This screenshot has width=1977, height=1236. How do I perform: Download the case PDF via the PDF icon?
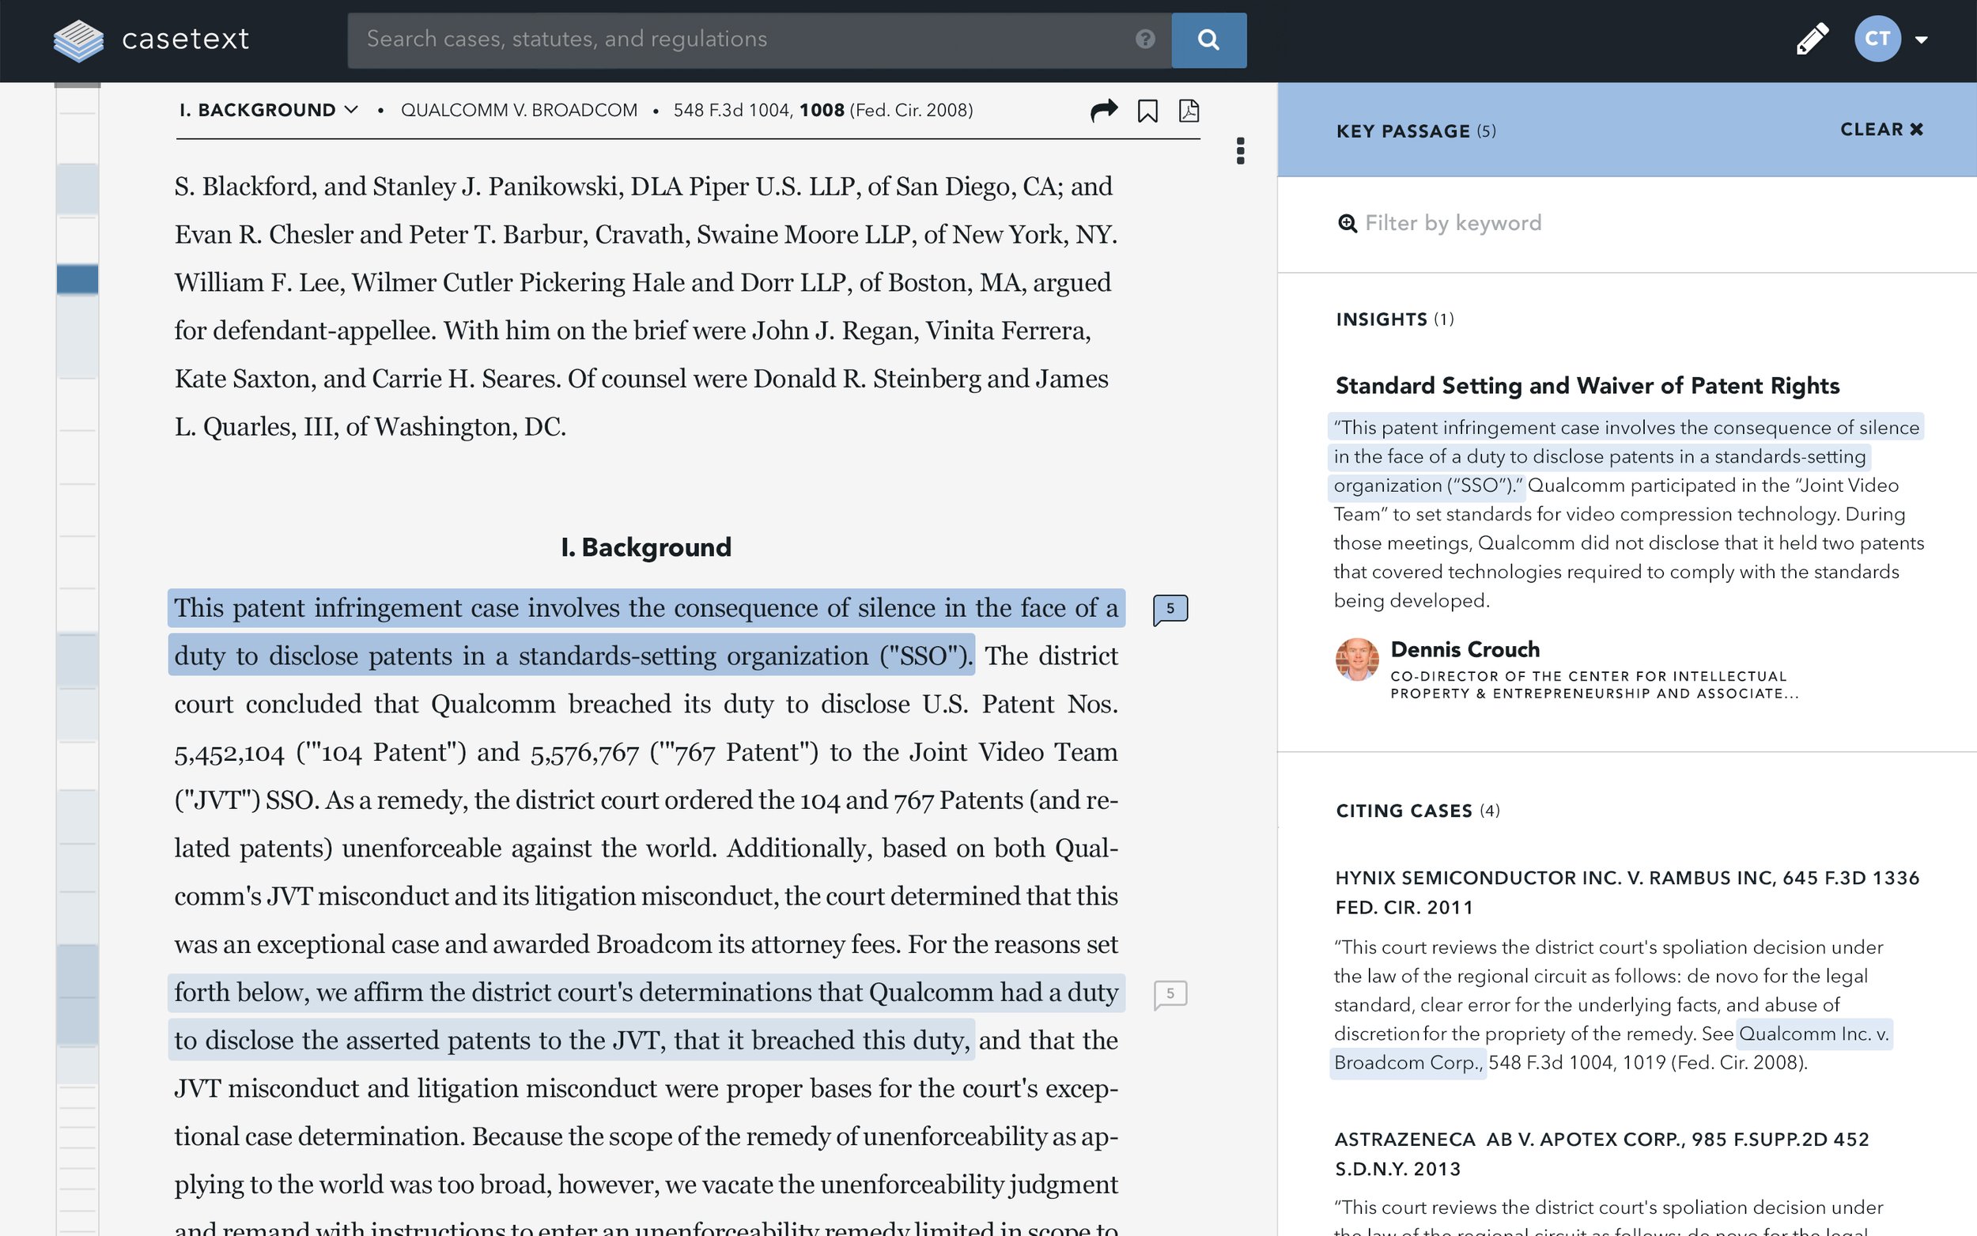pos(1190,110)
